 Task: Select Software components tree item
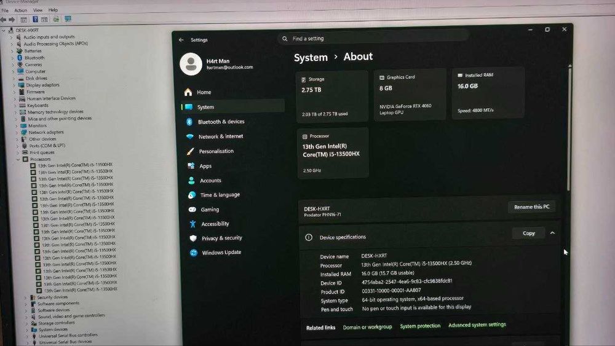(x=58, y=304)
